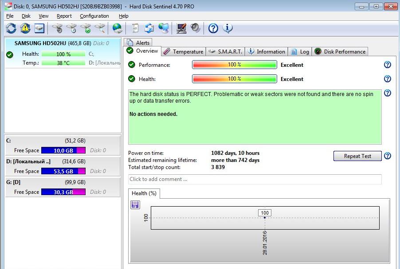400x269 pixels.
Task: Click the green Health 100 % bar in the disk list
Action: click(x=63, y=54)
